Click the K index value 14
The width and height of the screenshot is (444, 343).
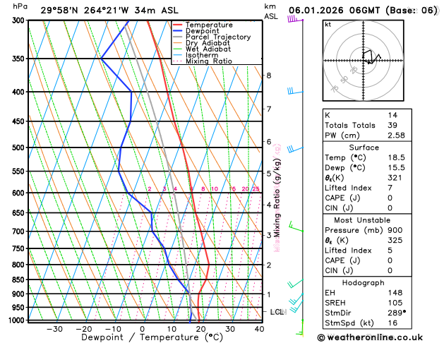point(392,115)
